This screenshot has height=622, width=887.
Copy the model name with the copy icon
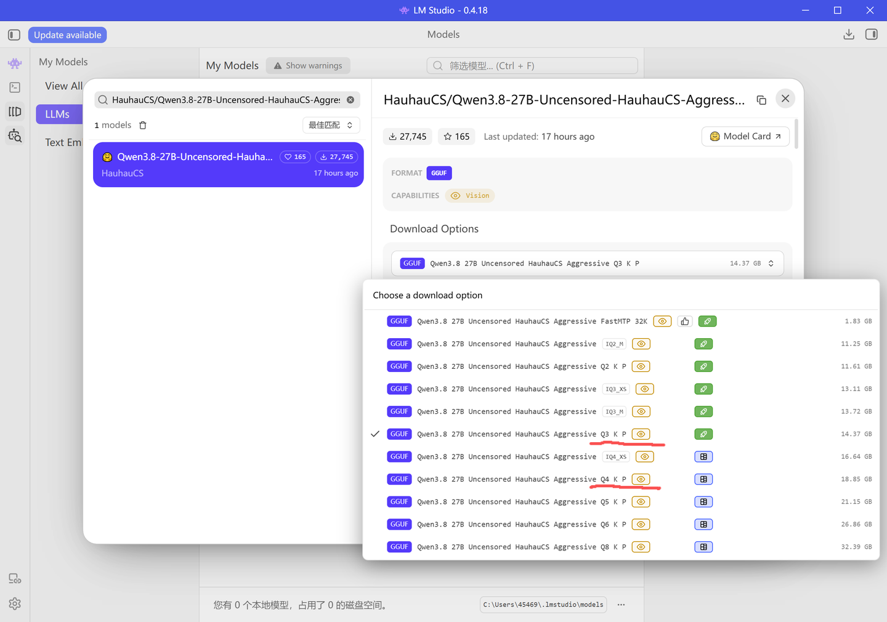coord(761,100)
